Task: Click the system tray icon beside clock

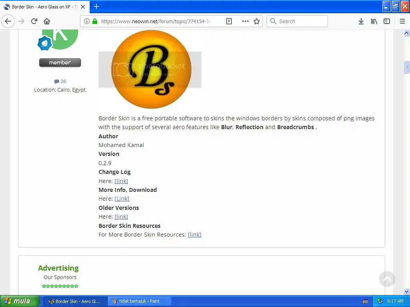Action: pyautogui.click(x=380, y=301)
